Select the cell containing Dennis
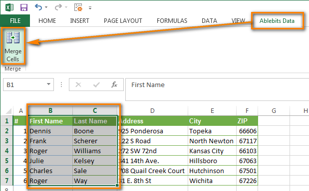The image size is (309, 191). click(50, 131)
